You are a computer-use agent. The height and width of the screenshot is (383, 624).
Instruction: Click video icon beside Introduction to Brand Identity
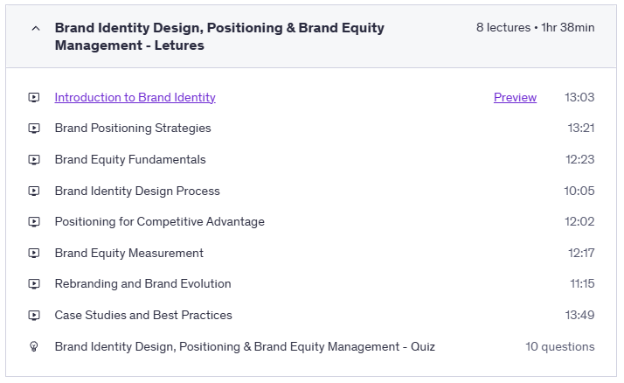[34, 98]
